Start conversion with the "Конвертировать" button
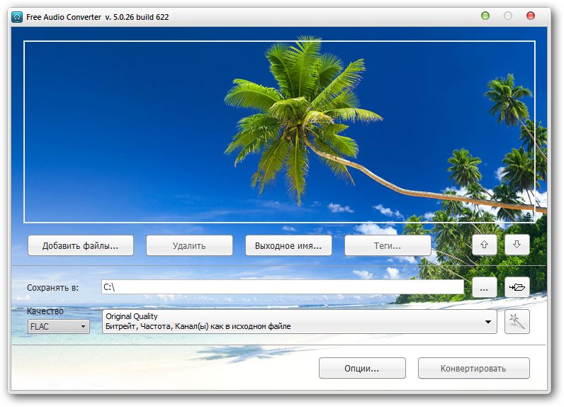This screenshot has height=407, width=564. point(473,369)
